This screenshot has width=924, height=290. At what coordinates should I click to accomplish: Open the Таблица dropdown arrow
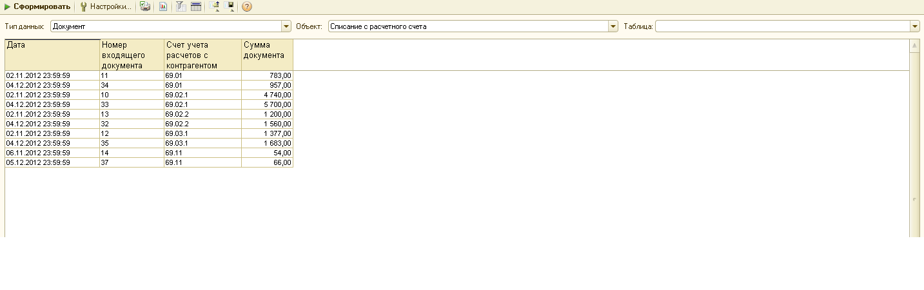915,26
